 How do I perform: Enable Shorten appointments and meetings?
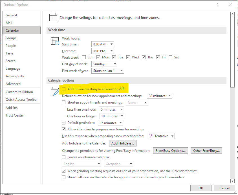point(63,102)
